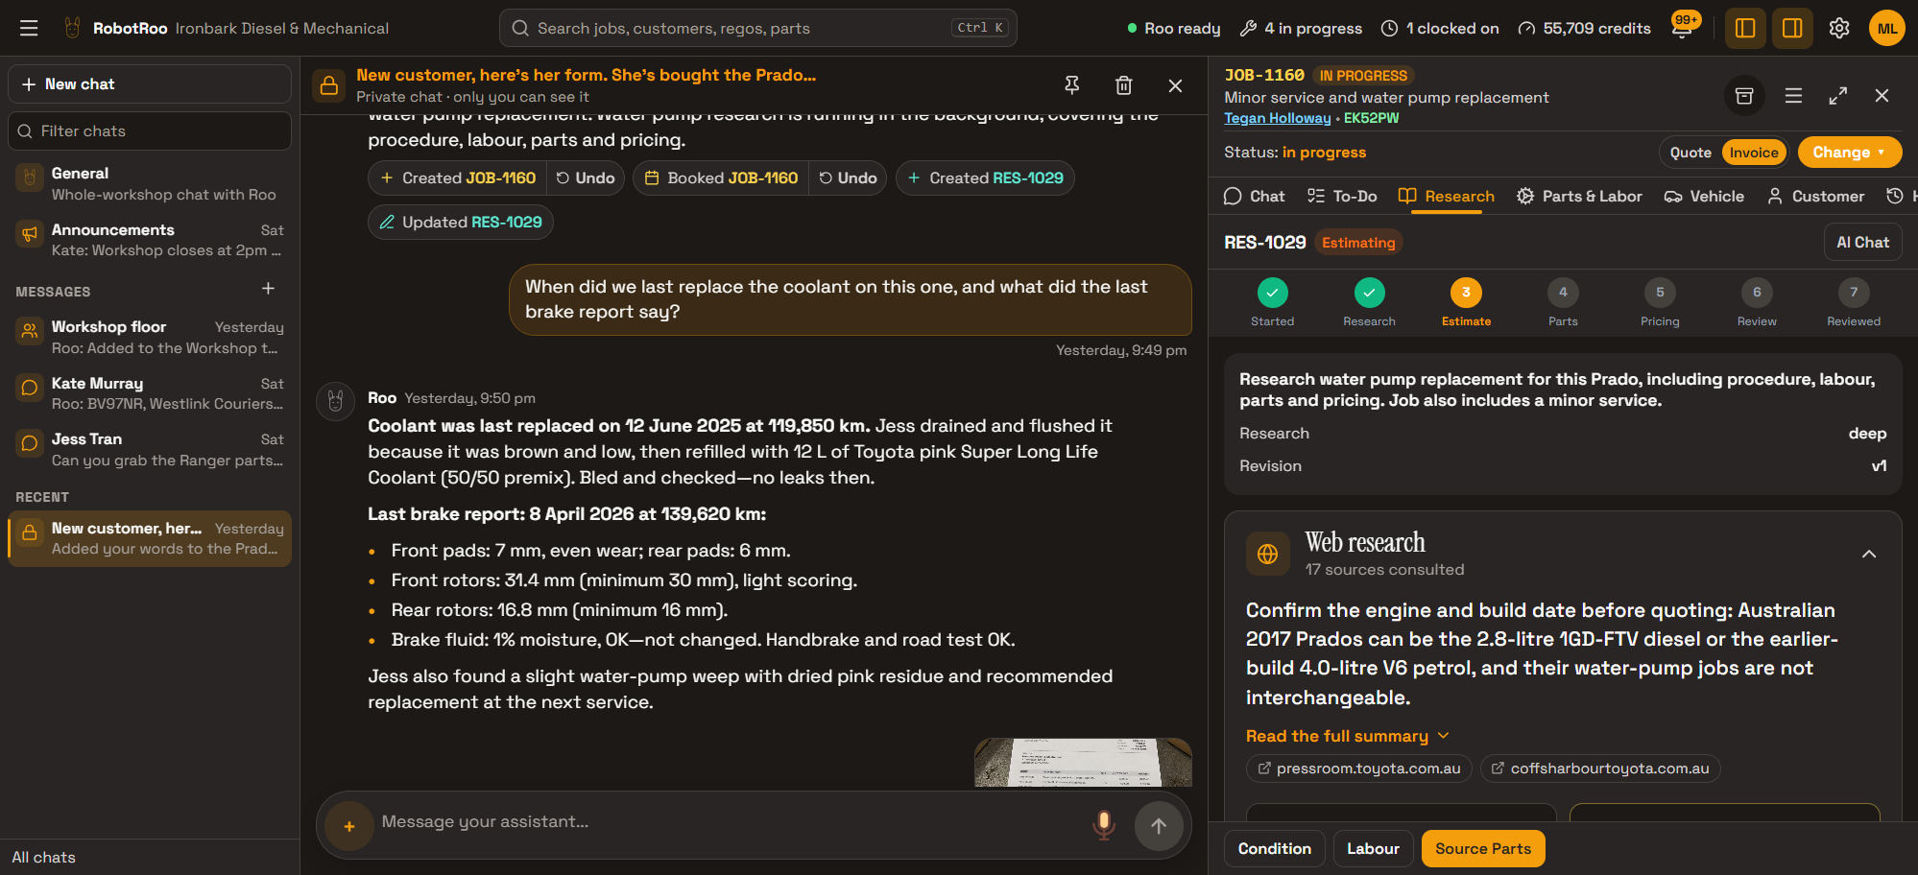Screen dimensions: 1918x875
Task: Select the Estimate step 3
Action: pos(1466,303)
